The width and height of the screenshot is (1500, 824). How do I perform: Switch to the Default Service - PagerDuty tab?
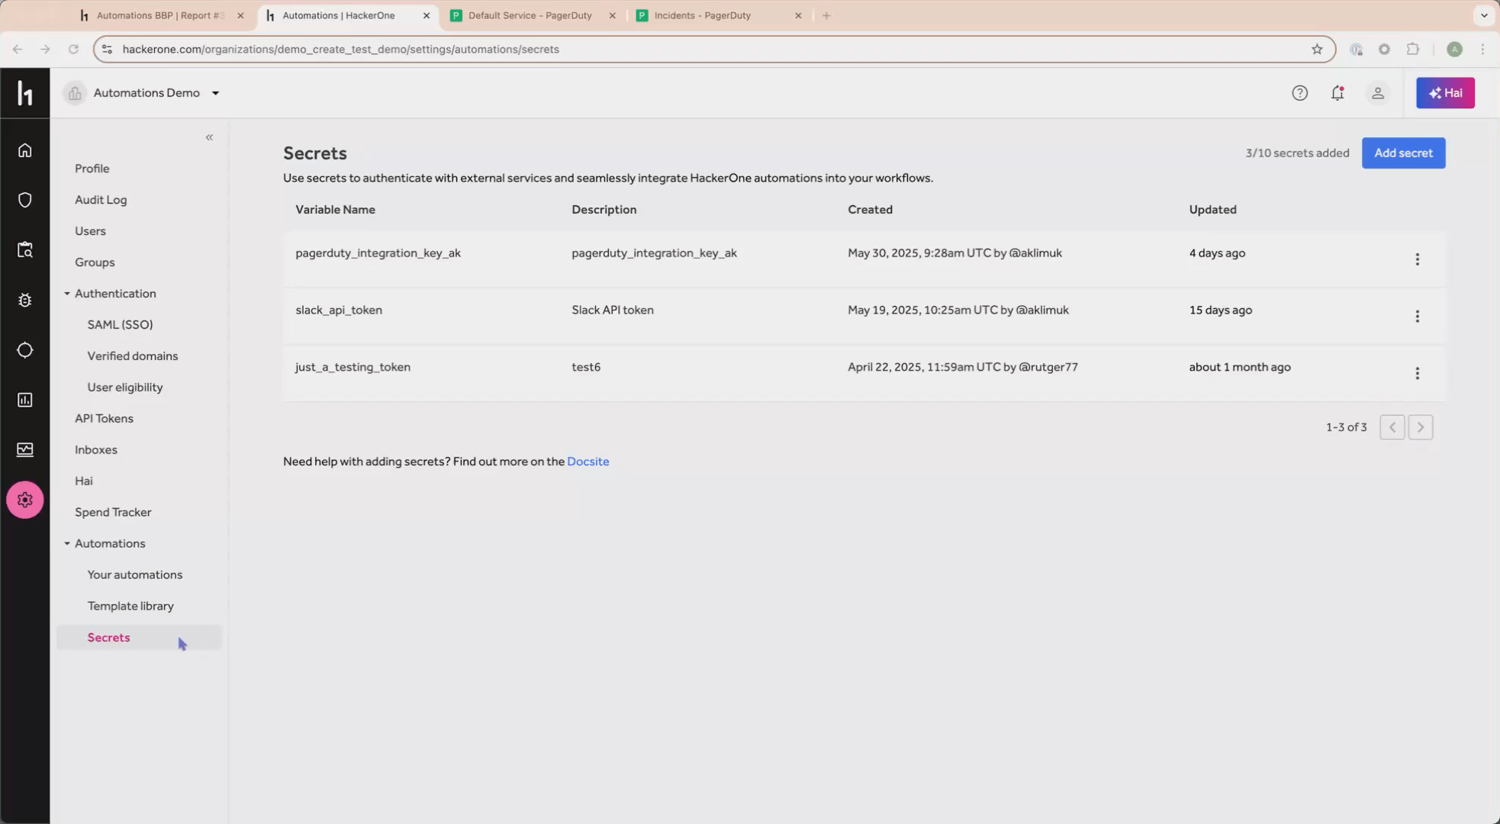[x=529, y=15]
